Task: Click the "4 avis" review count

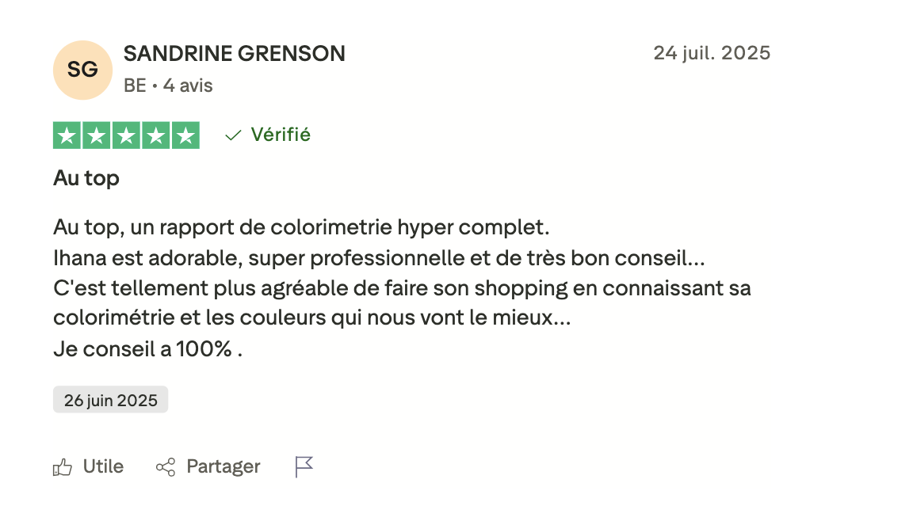Action: coord(188,86)
